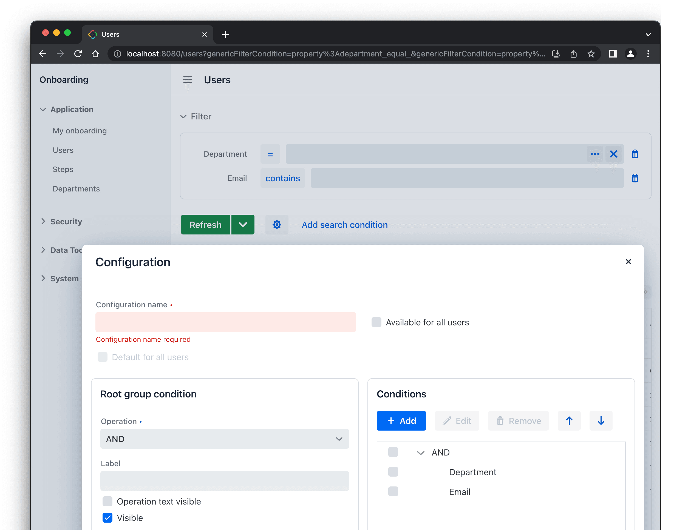The width and height of the screenshot is (691, 530).
Task: Move condition down with arrow icon
Action: 600,420
